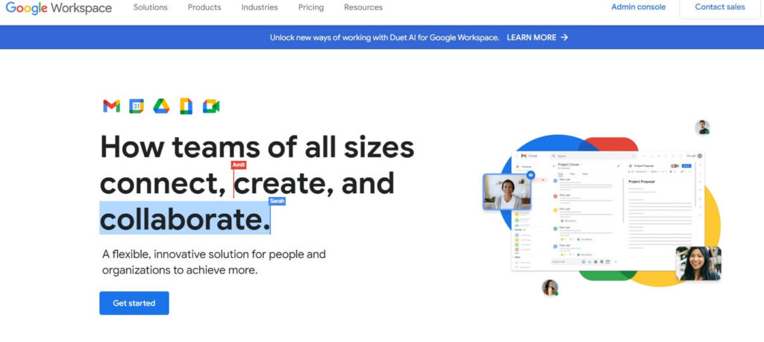764x342 pixels.
Task: Open the Products menu
Action: click(204, 7)
